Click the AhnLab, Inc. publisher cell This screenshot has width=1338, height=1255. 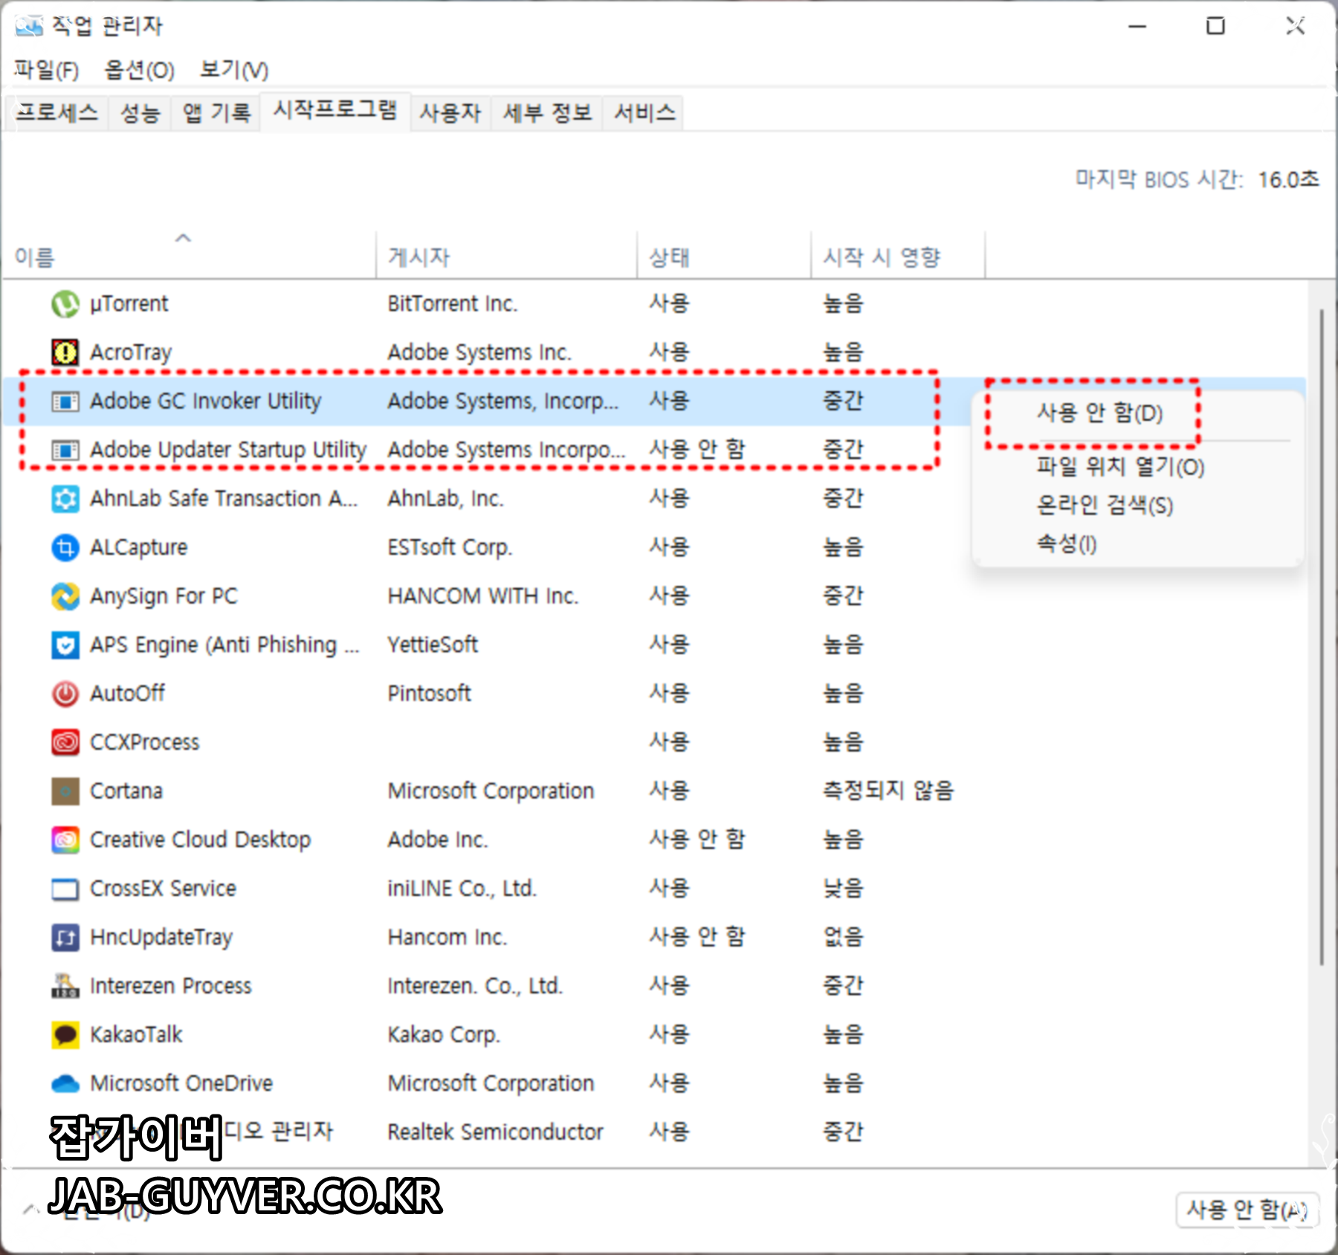(x=446, y=499)
